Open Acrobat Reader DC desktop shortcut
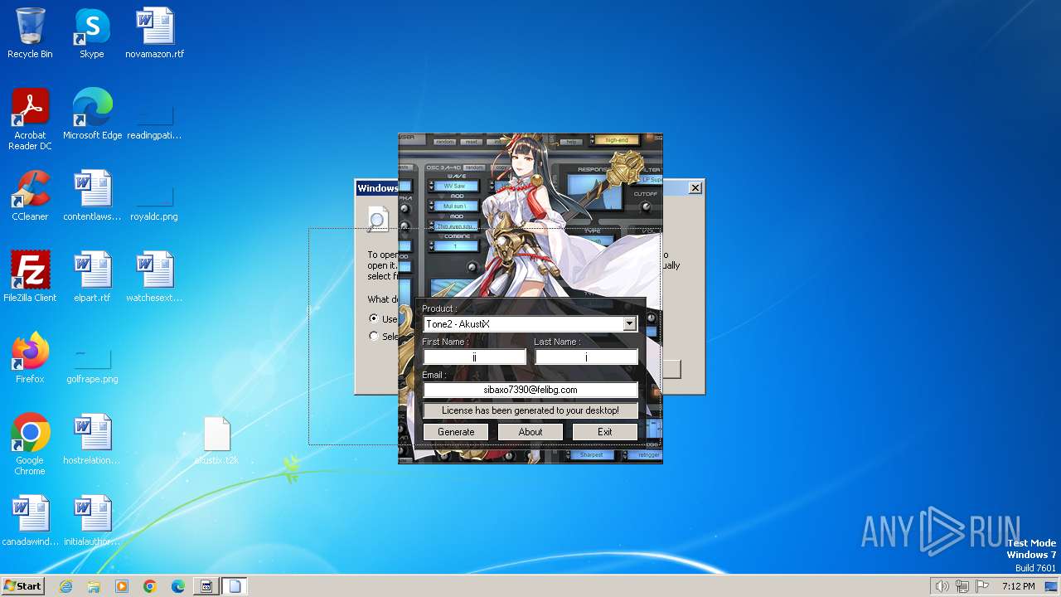The image size is (1061, 597). (x=30, y=119)
